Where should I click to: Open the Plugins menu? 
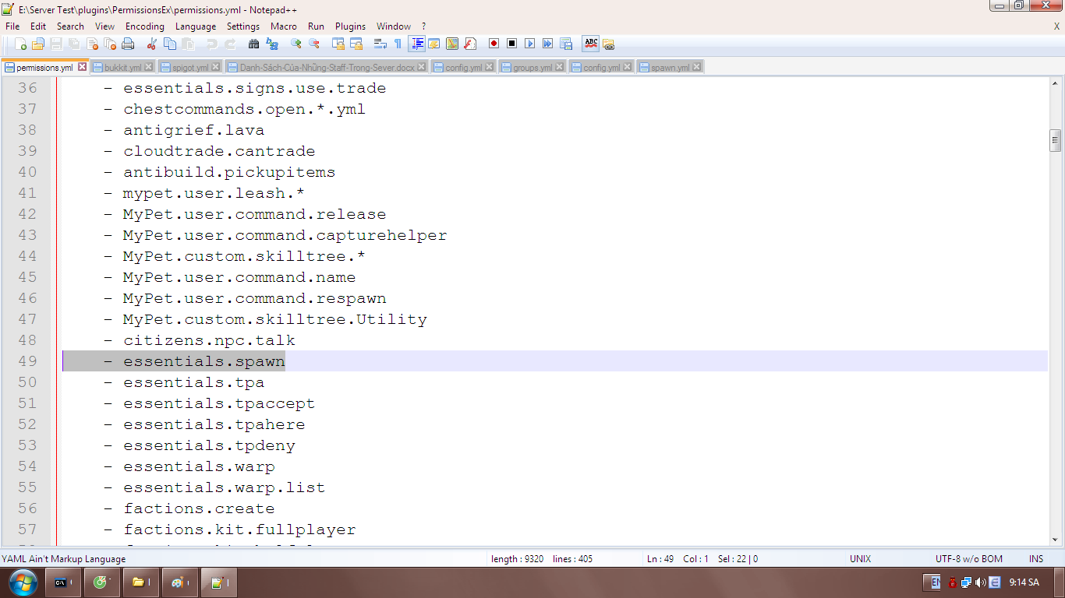[351, 26]
